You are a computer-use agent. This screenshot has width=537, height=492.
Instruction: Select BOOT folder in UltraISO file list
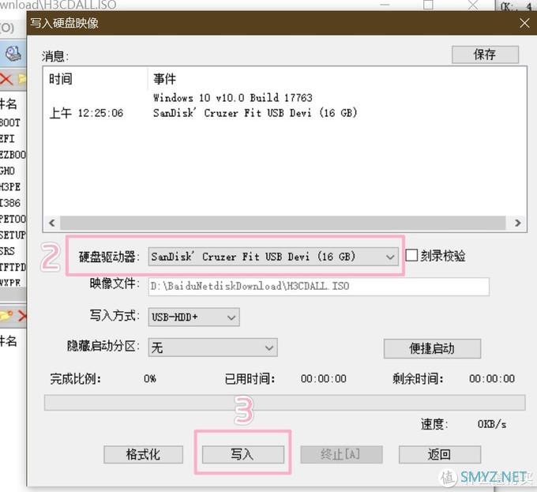point(10,122)
